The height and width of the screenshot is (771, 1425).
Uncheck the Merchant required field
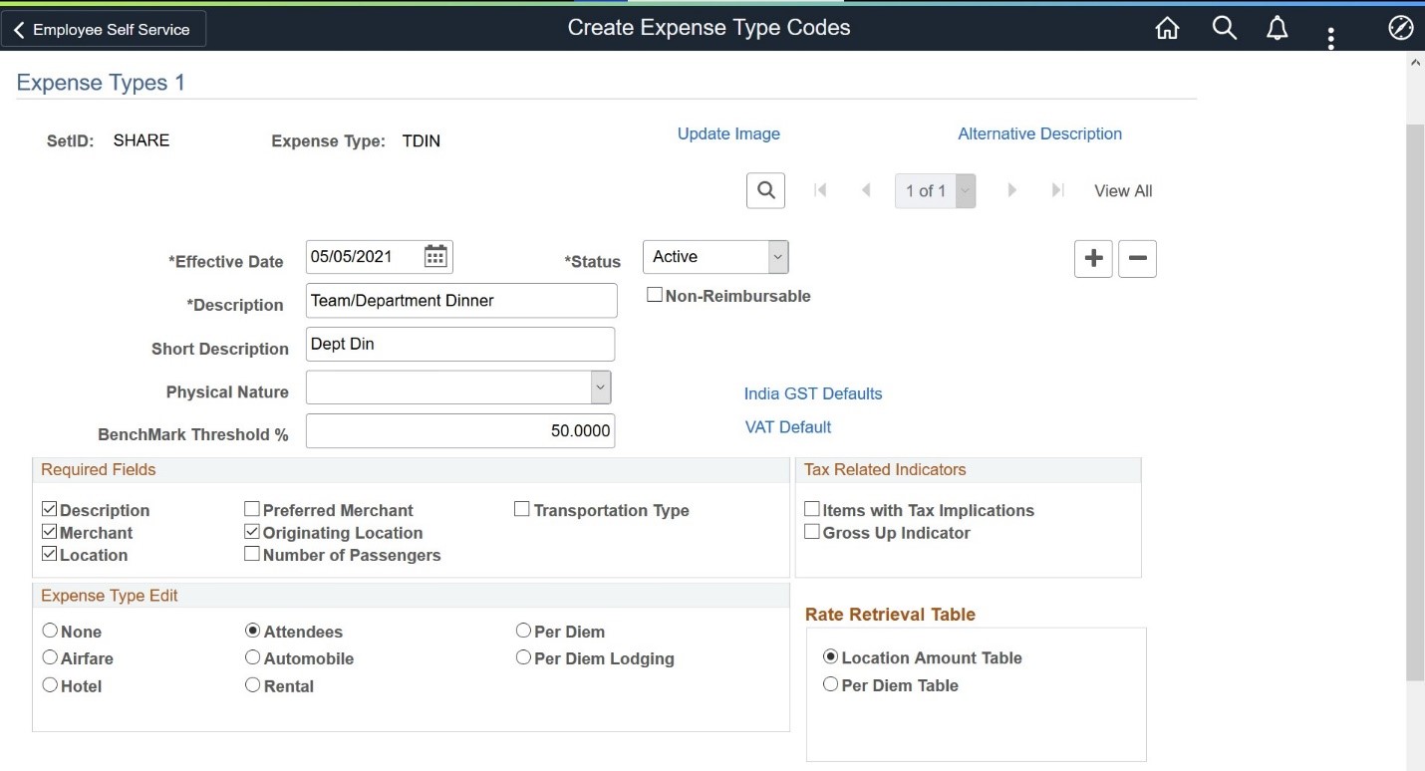[x=50, y=532]
